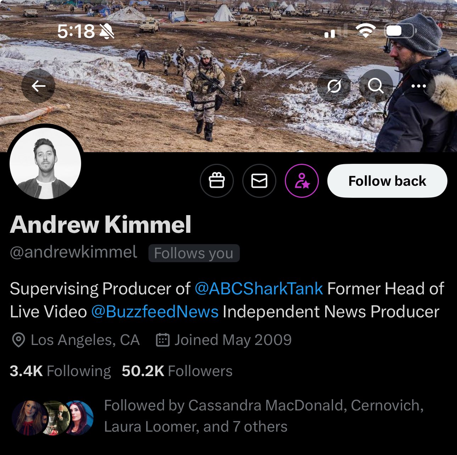Tap the Wi-Fi status icon
457x455 pixels.
pos(366,31)
